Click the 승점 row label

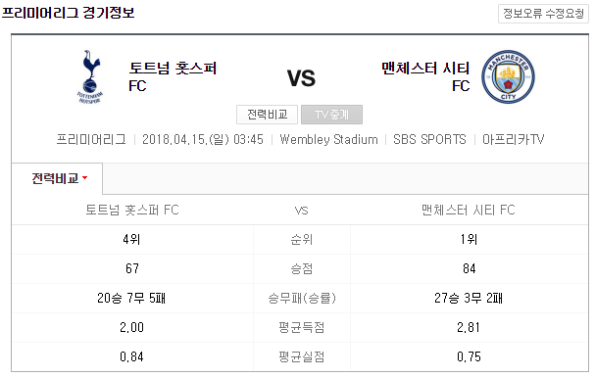[x=302, y=268]
